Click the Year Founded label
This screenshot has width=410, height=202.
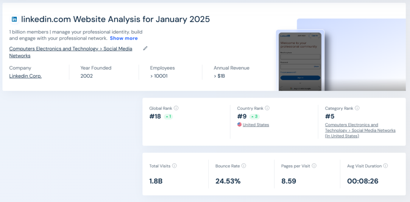pyautogui.click(x=96, y=68)
